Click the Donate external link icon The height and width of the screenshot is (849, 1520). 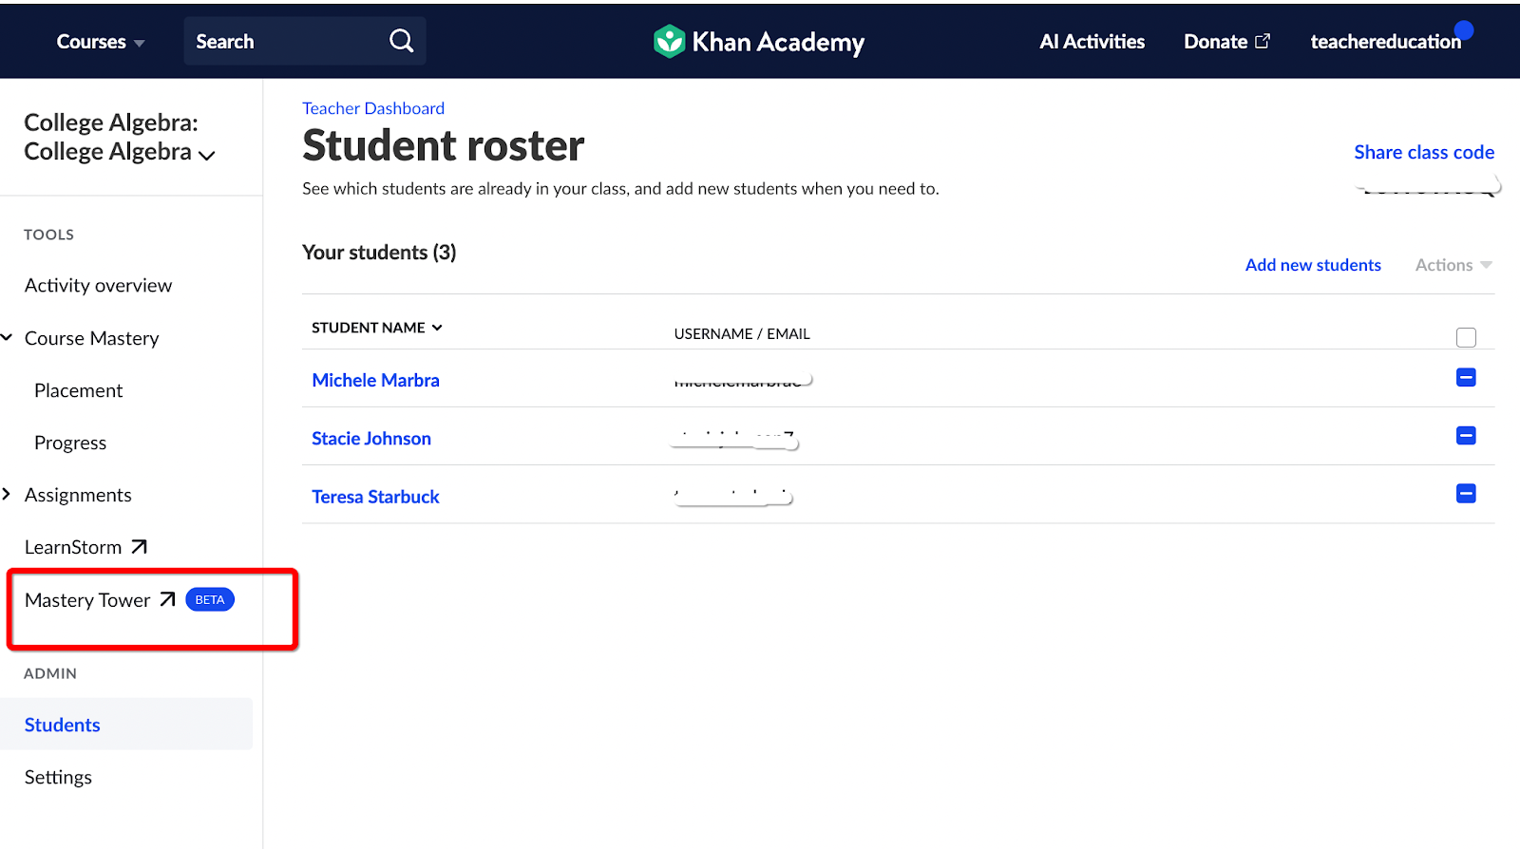point(1263,41)
